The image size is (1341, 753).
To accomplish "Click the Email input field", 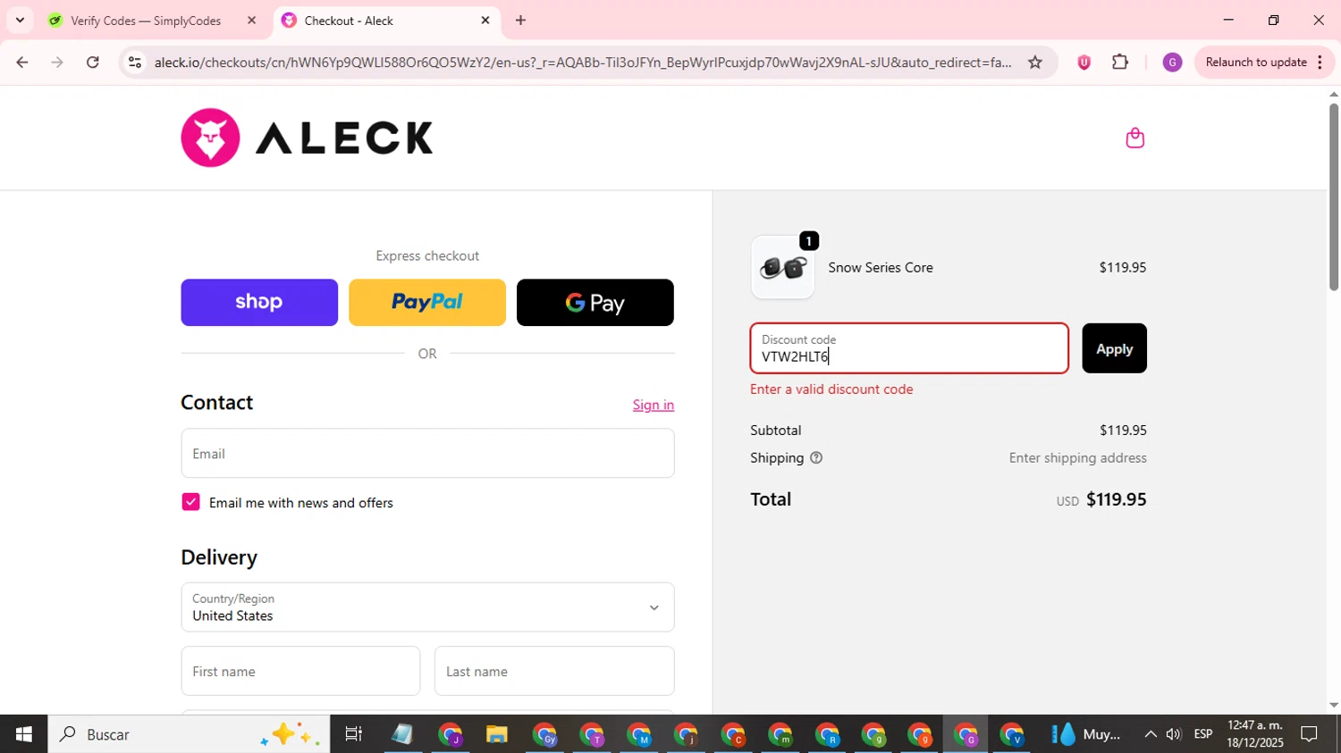I will click(427, 453).
